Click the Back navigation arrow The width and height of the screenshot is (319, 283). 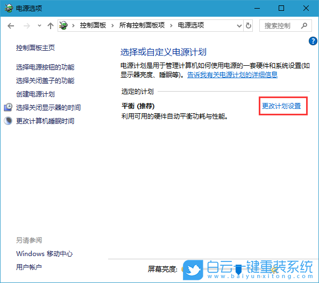11,26
